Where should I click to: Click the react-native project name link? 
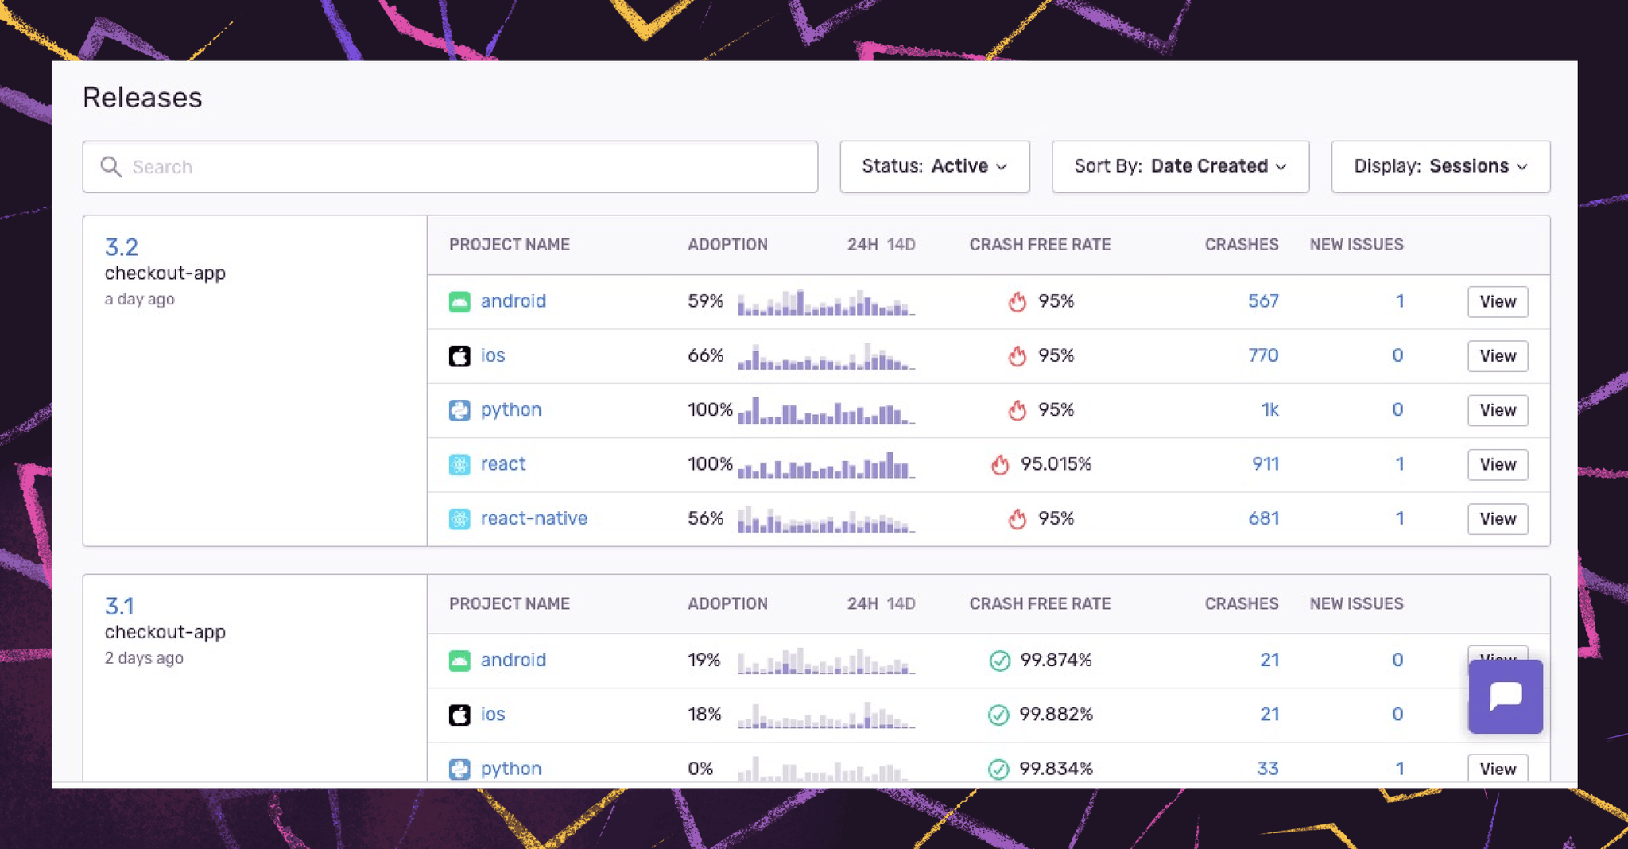coord(533,518)
